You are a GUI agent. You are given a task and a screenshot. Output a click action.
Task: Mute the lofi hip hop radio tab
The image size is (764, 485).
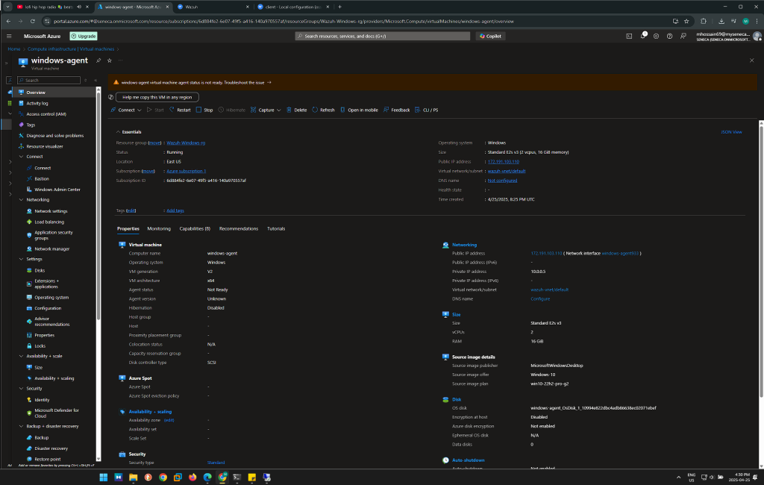point(79,7)
